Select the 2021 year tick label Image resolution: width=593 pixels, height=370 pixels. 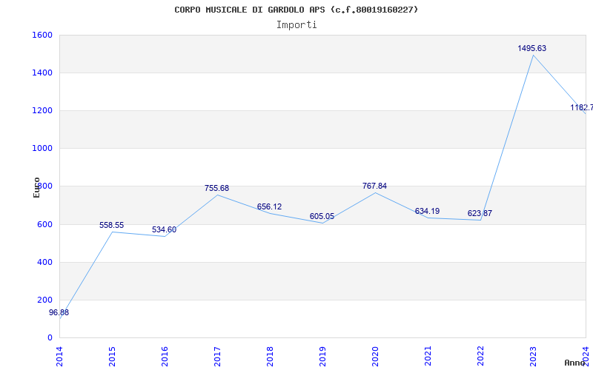[428, 357]
